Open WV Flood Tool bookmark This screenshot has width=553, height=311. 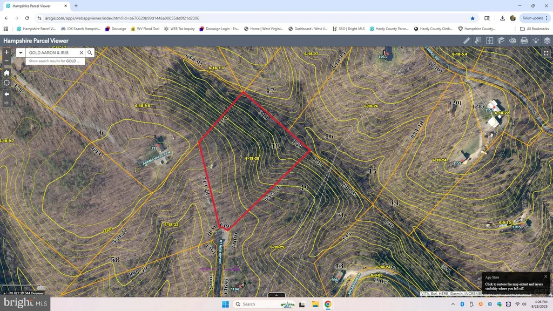pos(145,29)
